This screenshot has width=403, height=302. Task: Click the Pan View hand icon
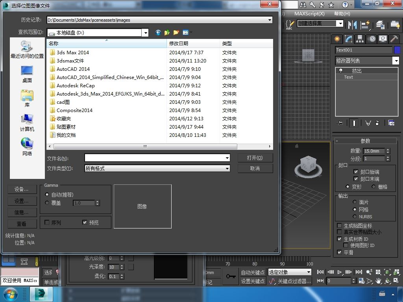coord(378,281)
